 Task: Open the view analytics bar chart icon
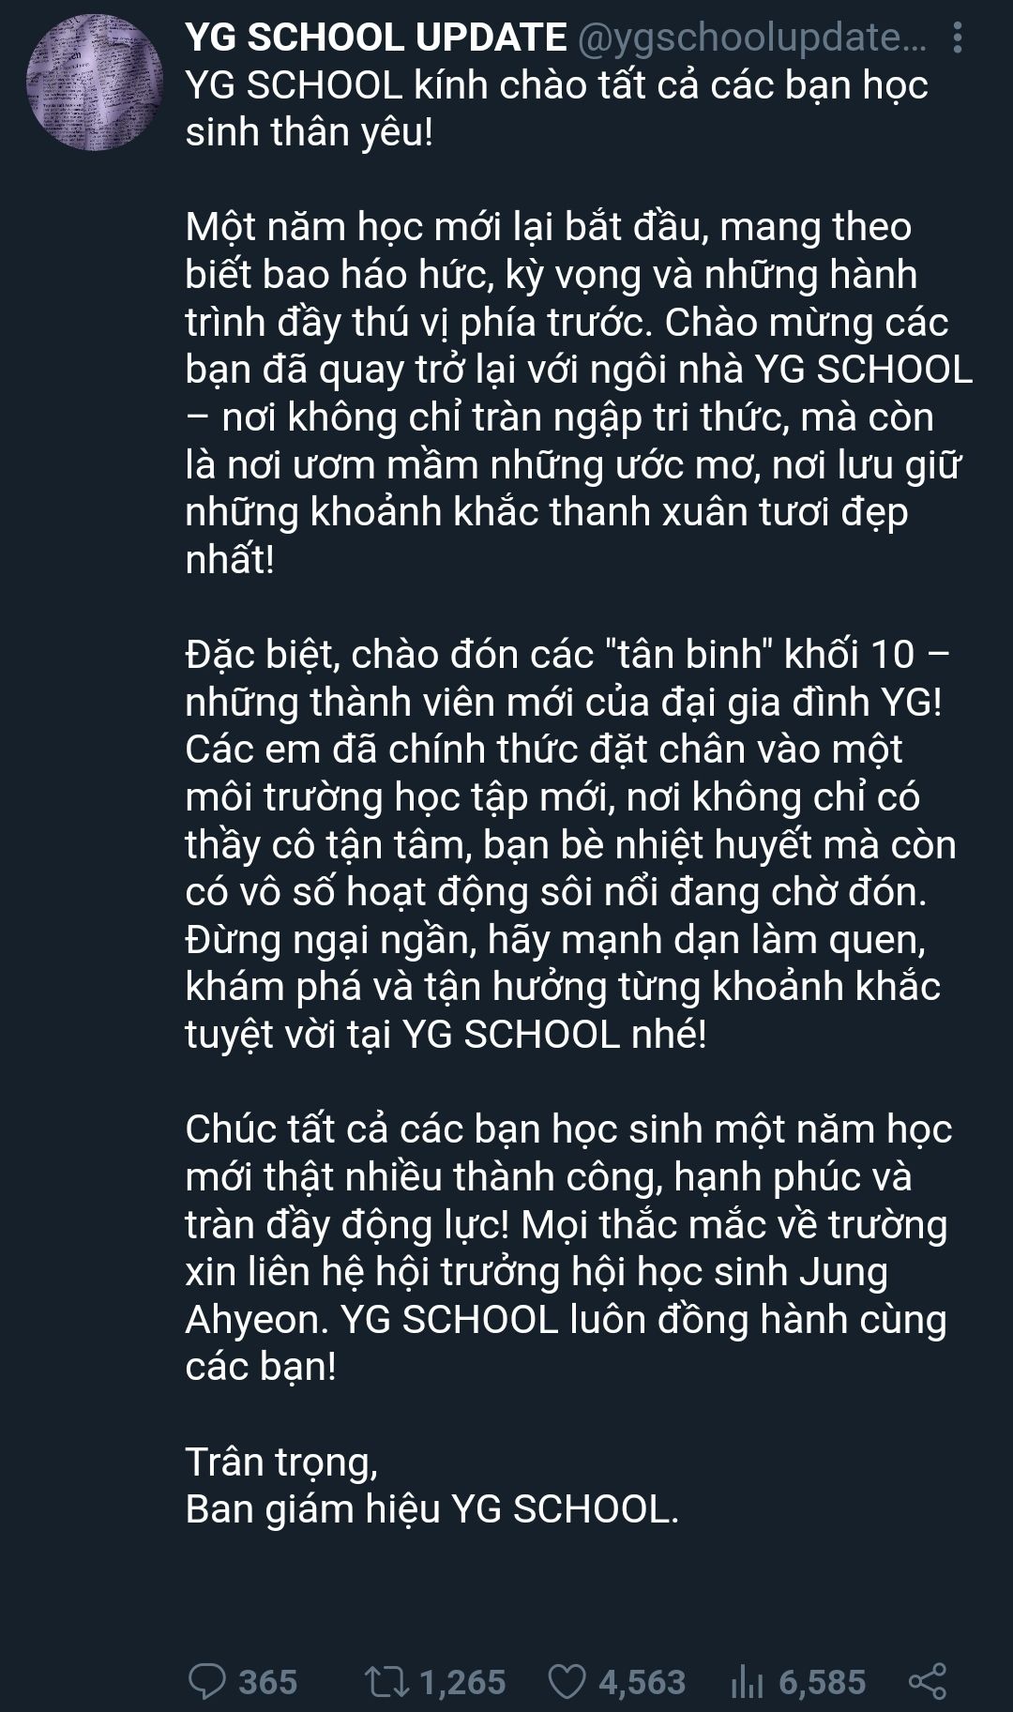pos(748,1682)
